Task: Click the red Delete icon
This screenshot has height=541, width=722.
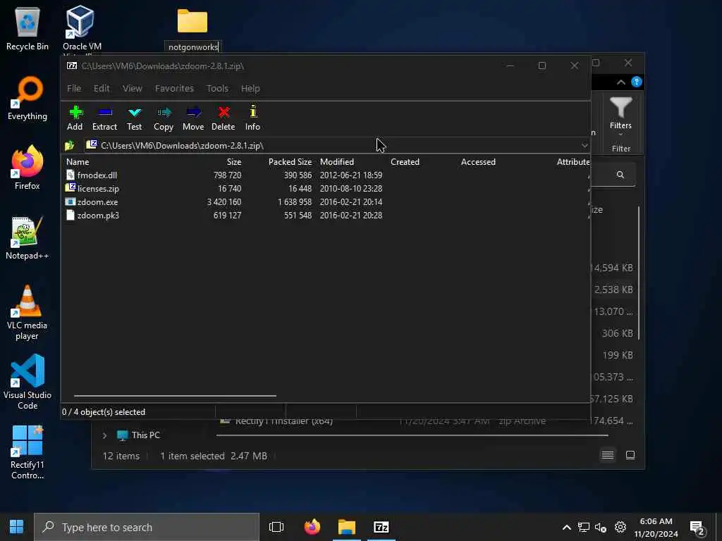Action: 224,112
